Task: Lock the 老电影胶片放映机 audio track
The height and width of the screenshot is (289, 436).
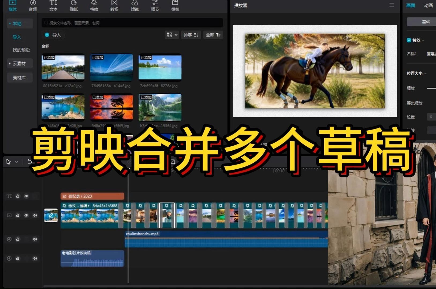Action: (x=18, y=258)
